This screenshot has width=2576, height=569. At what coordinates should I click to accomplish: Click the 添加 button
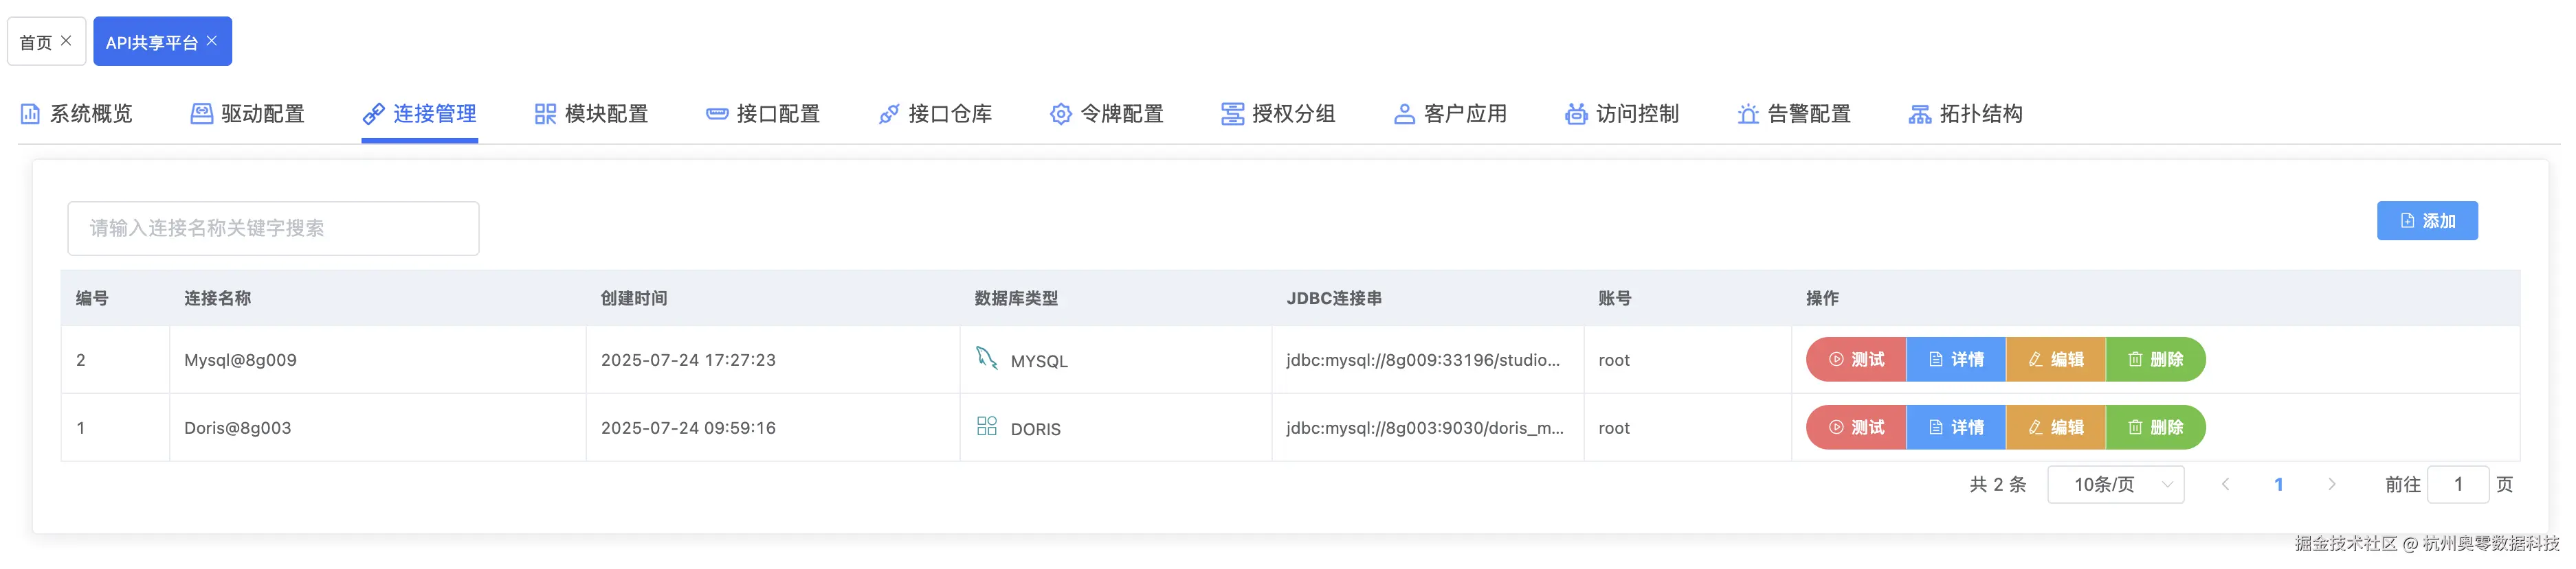coord(2427,220)
